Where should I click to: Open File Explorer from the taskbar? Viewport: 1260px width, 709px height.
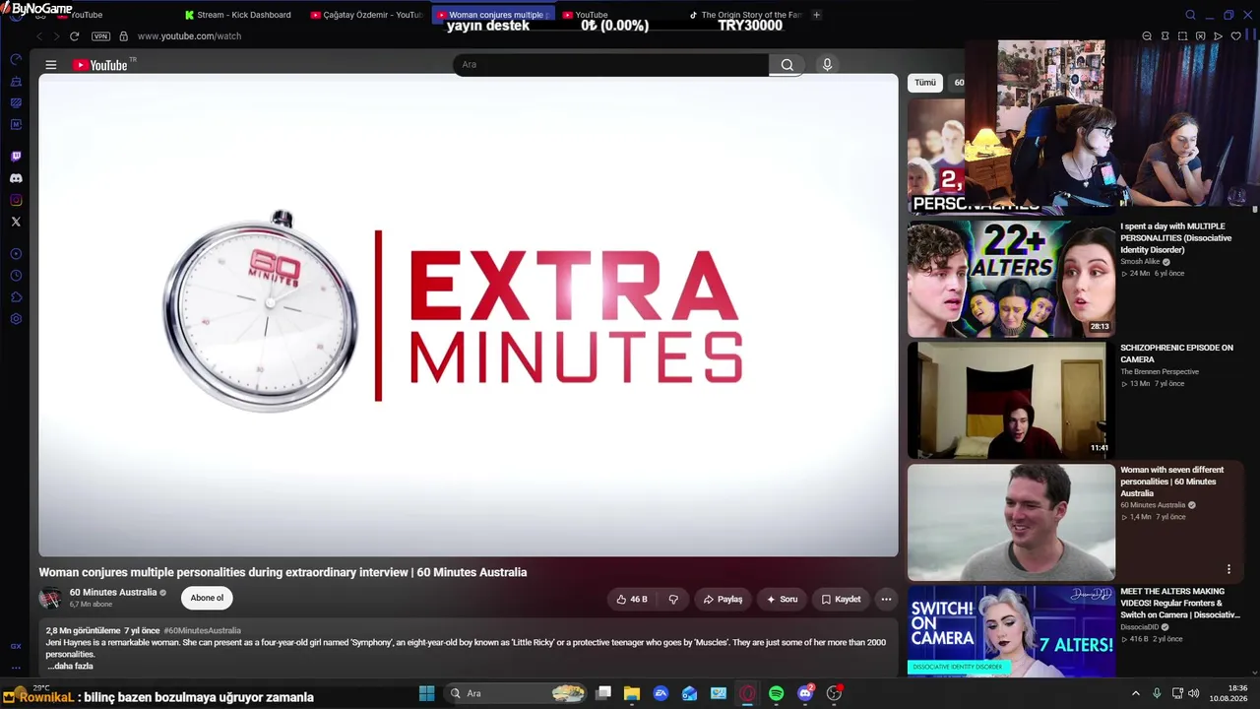[x=632, y=693]
